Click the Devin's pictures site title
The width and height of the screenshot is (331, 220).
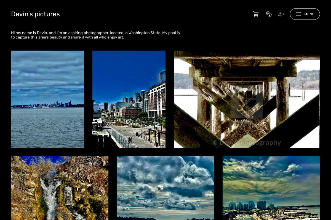coord(35,14)
